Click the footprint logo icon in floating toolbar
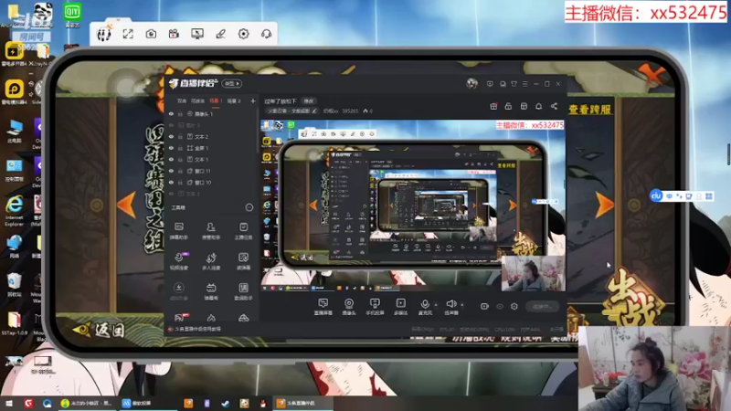731x411 pixels. pos(103,34)
